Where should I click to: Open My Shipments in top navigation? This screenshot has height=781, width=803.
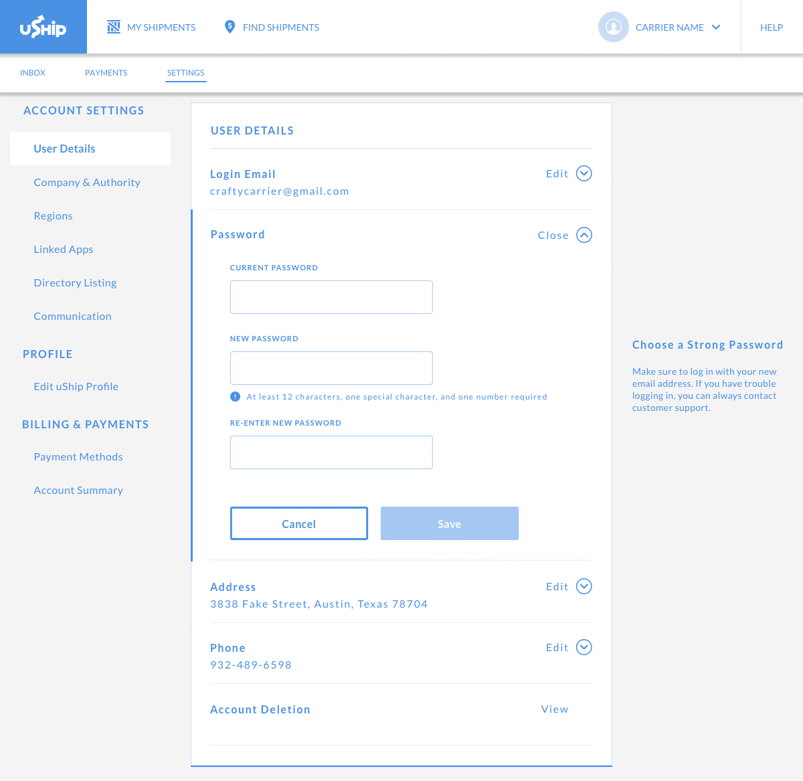point(161,27)
